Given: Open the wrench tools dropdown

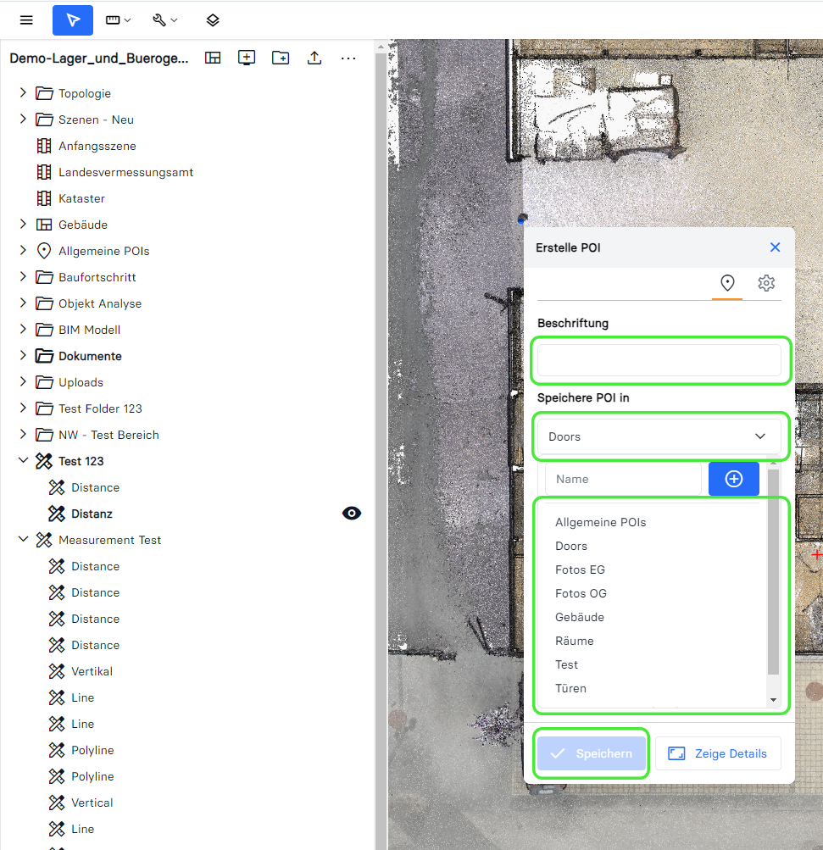Looking at the screenshot, I should pyautogui.click(x=164, y=20).
